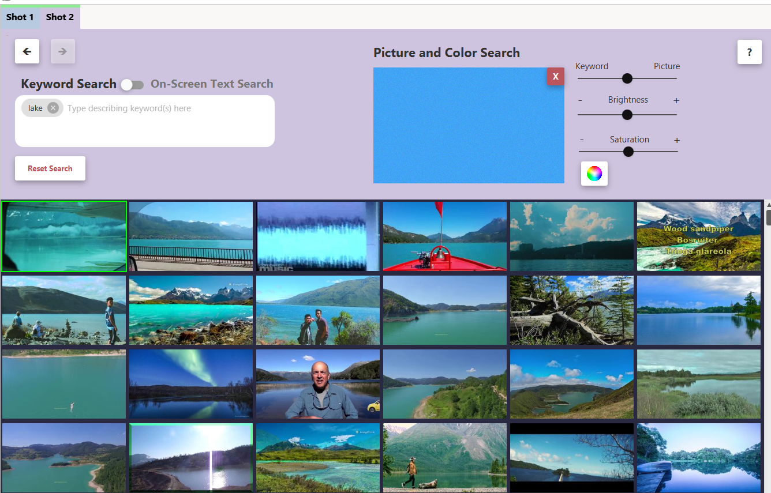Select the green aurora over lake thumbnail
Screen dimensions: 771x493
tap(191, 384)
